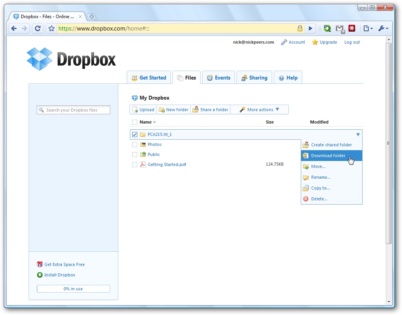The width and height of the screenshot is (402, 315).
Task: Collapse the PCA215.ht_1 row dropdown arrow
Action: pos(358,134)
